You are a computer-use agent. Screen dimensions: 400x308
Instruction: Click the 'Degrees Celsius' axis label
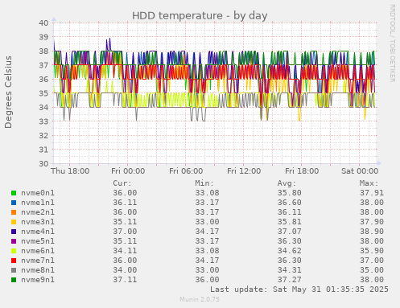(x=8, y=92)
